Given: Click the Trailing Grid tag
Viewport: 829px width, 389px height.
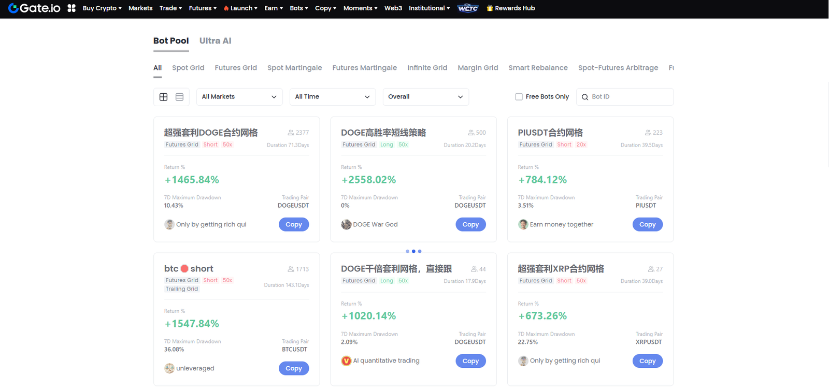Looking at the screenshot, I should click(182, 289).
